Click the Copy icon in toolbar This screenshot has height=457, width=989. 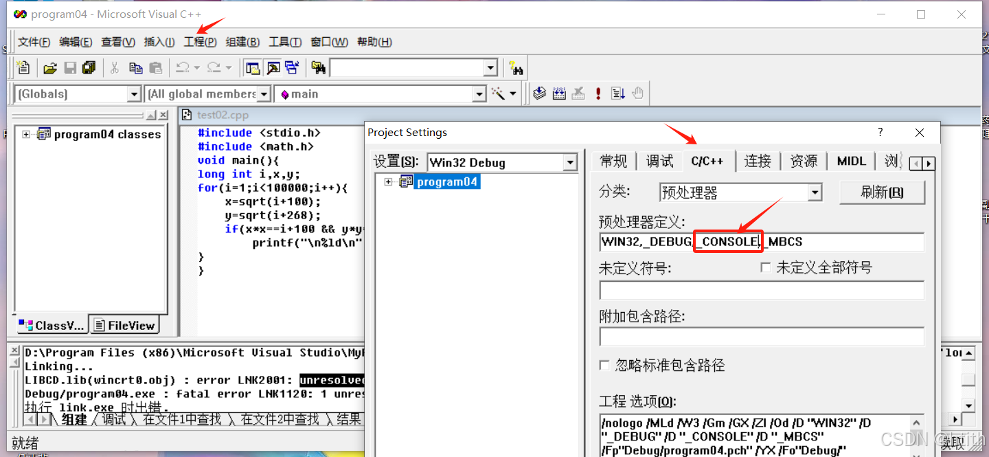click(x=135, y=67)
